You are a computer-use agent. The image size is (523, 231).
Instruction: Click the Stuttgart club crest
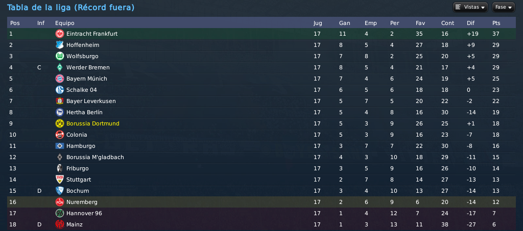pos(59,179)
